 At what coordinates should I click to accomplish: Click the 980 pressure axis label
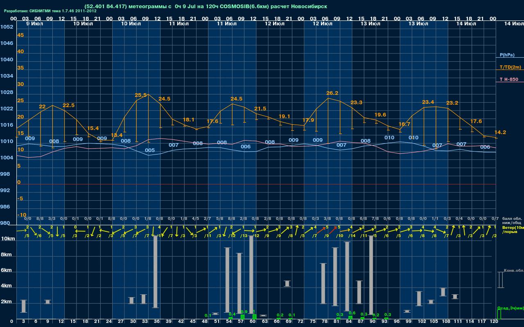(x=5, y=223)
